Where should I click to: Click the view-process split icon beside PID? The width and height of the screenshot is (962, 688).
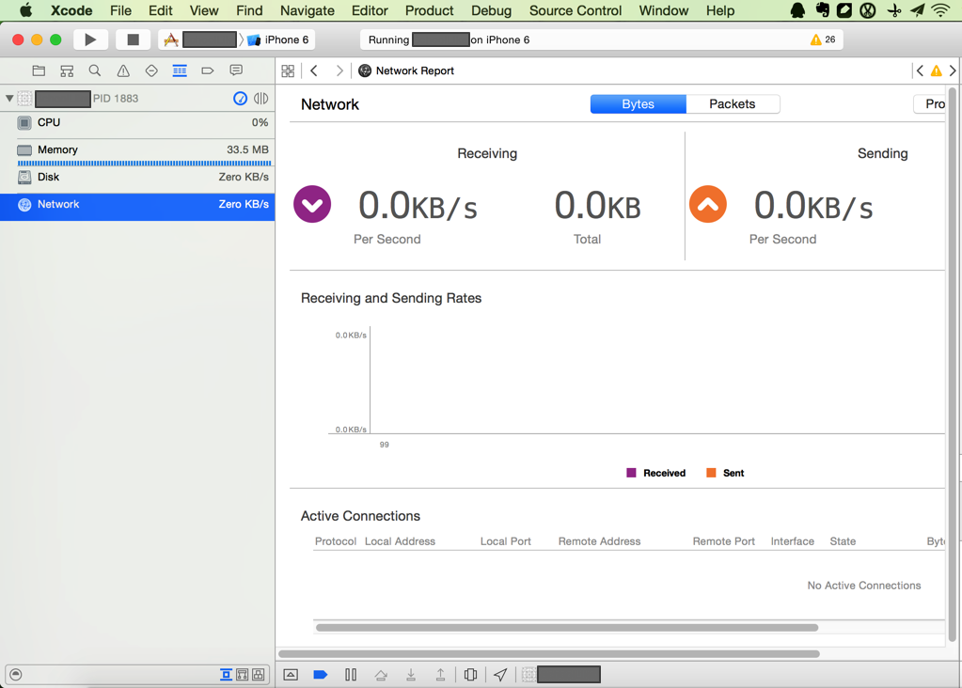pos(260,98)
